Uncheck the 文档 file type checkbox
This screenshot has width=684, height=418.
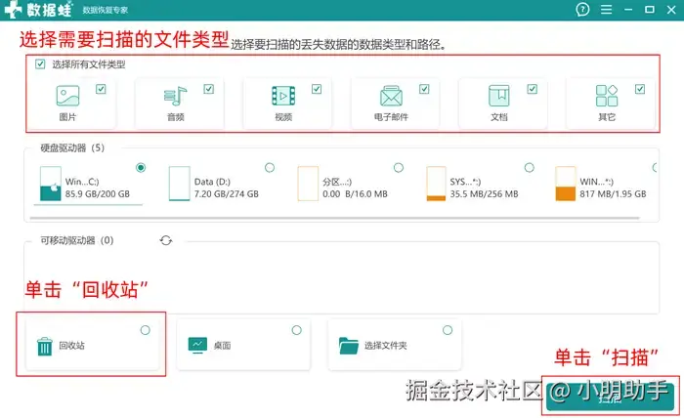click(533, 89)
